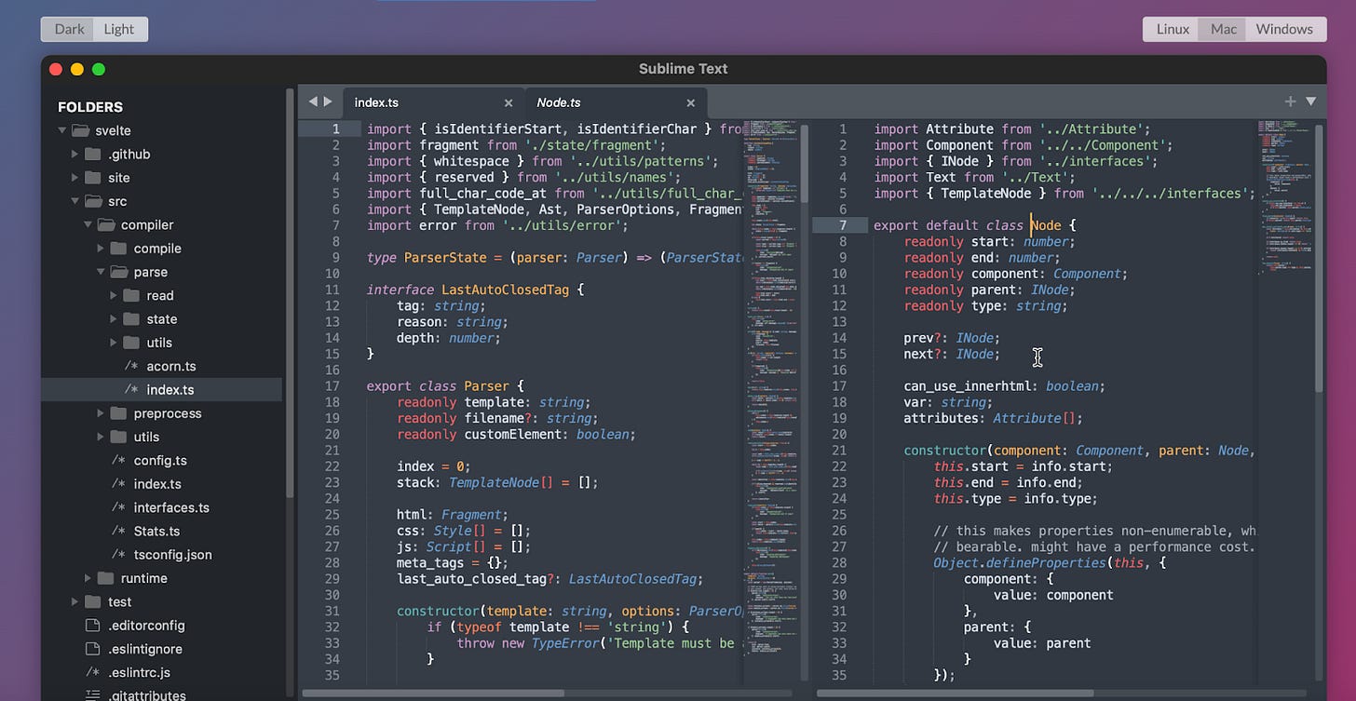Collapse the src folder arrow
Viewport: 1356px width, 701px height.
(x=75, y=201)
